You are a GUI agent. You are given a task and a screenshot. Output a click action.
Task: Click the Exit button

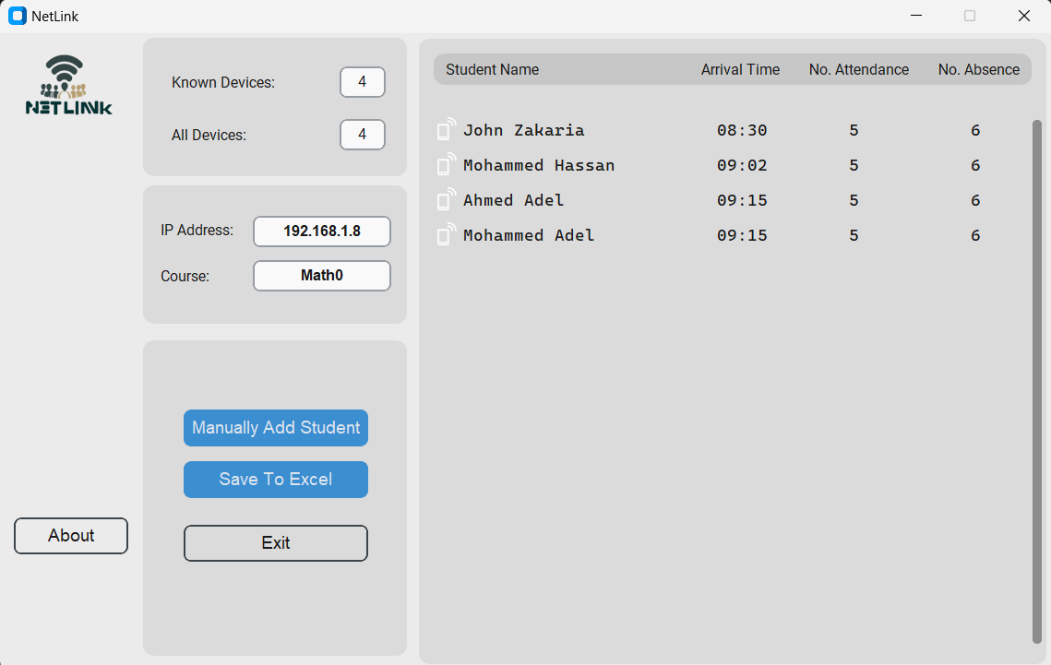(276, 542)
